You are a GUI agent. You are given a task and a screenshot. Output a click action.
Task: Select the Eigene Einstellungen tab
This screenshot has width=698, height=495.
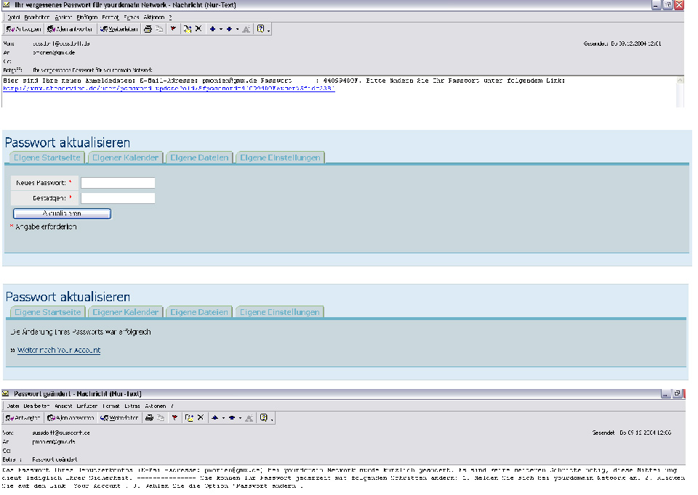(280, 157)
